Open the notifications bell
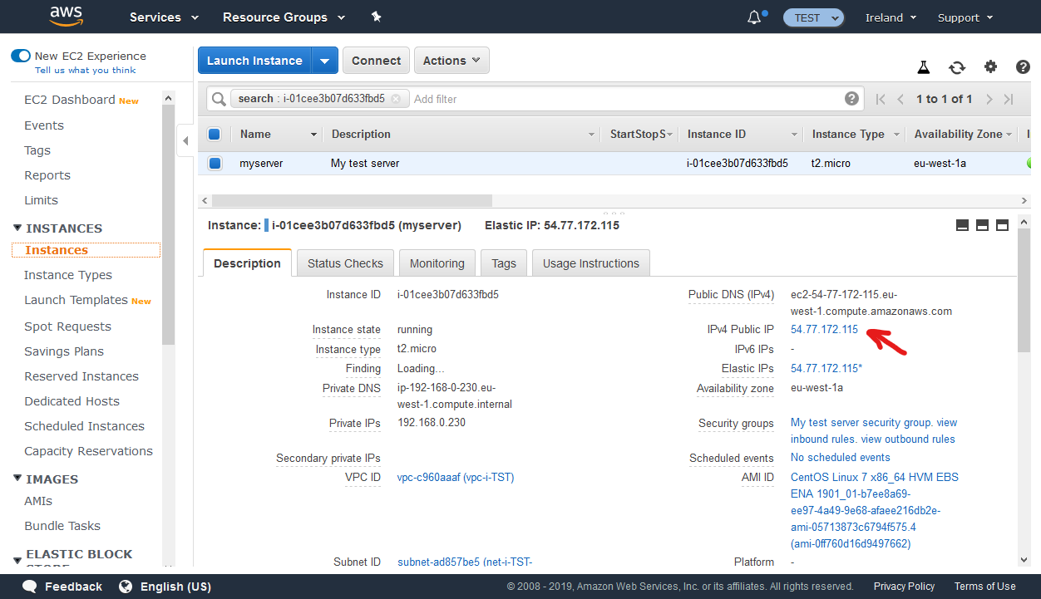Screen dimensions: 1041x599 754,17
